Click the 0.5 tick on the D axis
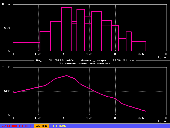 pyautogui.click(x=7, y=28)
